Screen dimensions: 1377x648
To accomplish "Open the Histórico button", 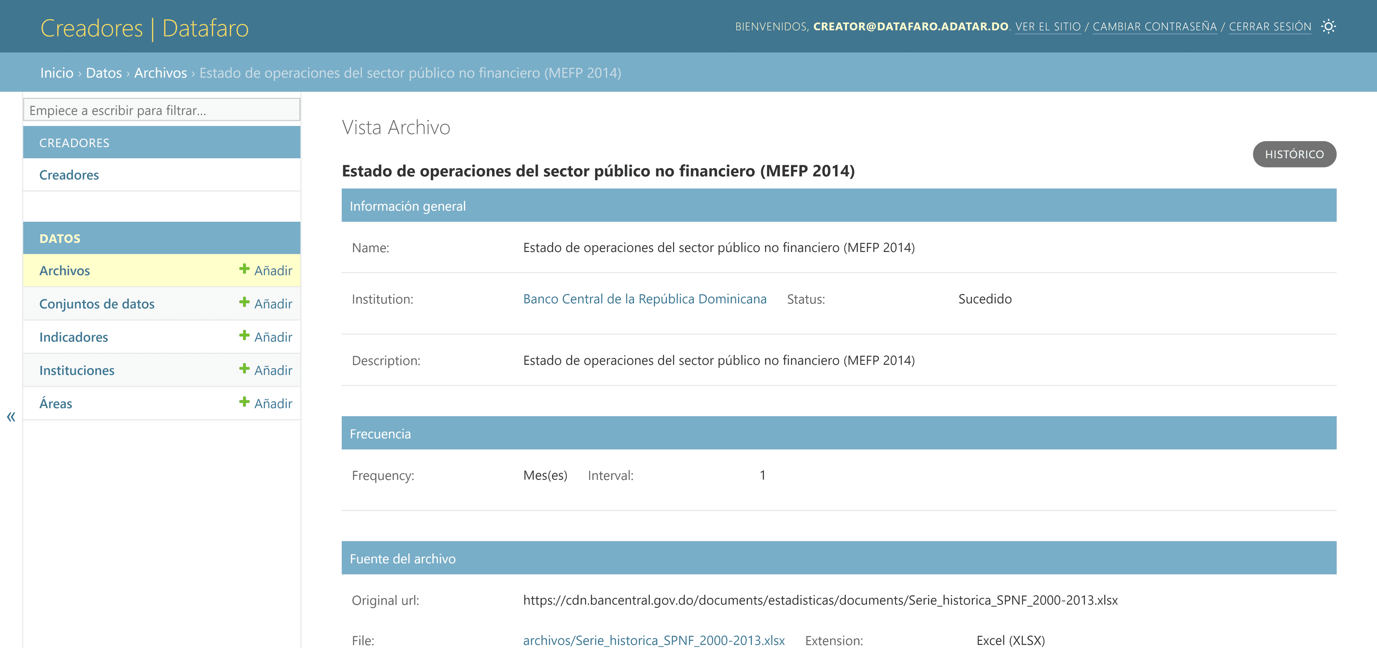I will (1294, 154).
